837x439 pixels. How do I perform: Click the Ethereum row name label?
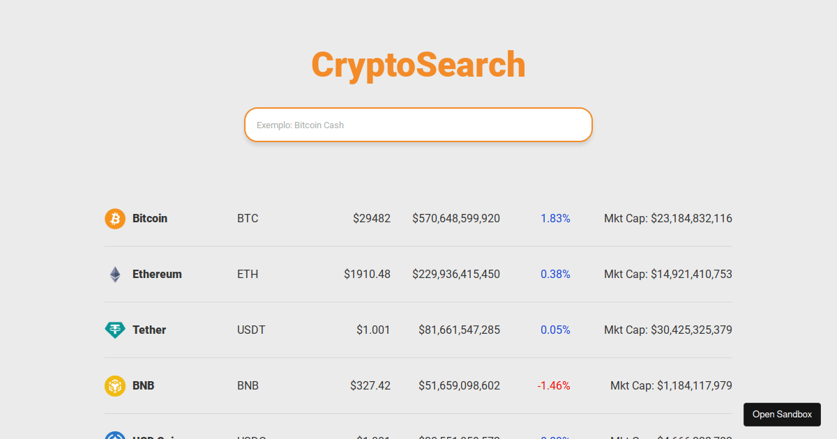(157, 274)
